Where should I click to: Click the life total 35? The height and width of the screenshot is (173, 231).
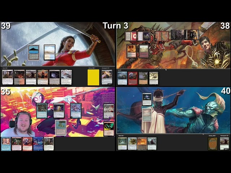pos(6,92)
